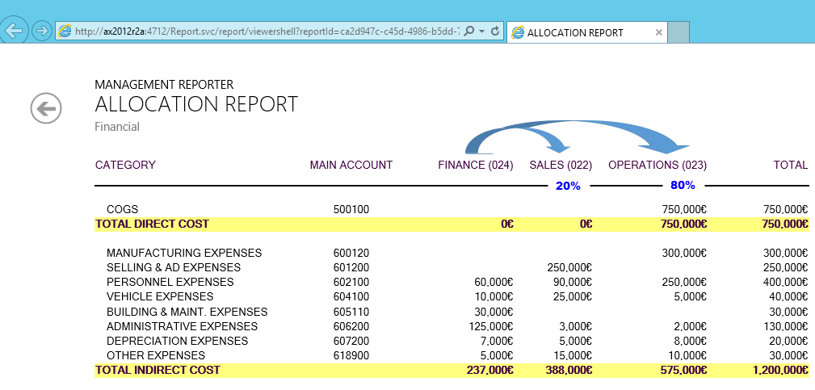Screen dimensions: 815x390
Task: Open the address bar autocomplete dropdown arrow
Action: [482, 32]
